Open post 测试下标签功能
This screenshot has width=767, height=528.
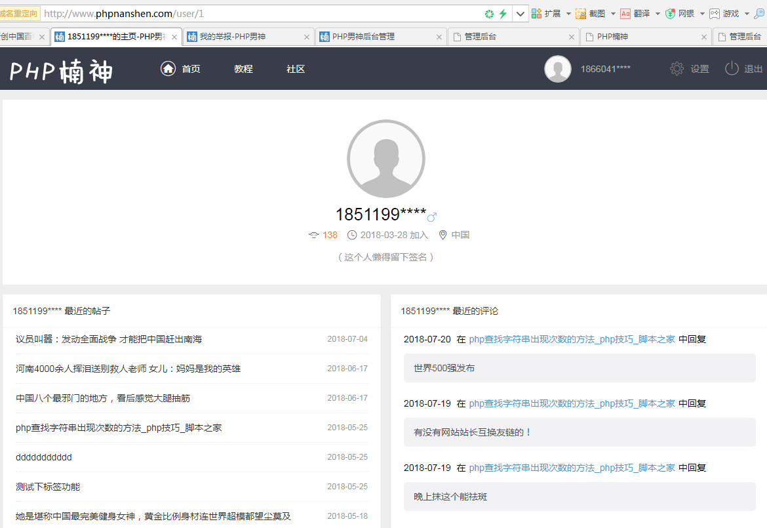47,487
